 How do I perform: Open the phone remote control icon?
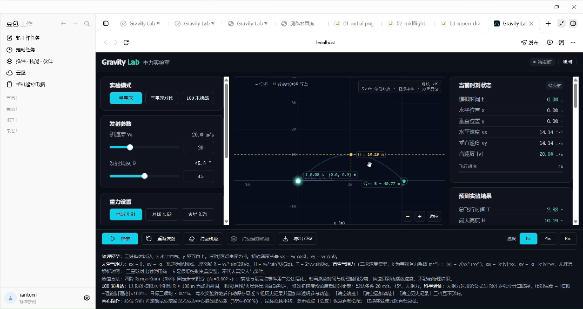pos(10,84)
